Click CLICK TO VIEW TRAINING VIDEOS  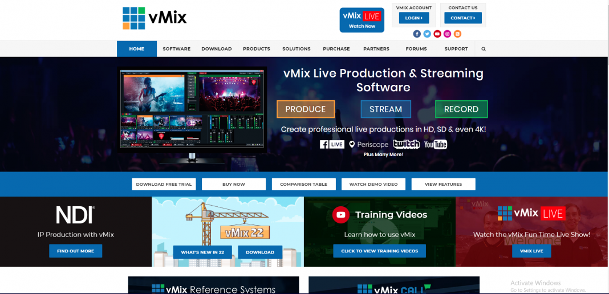click(x=379, y=251)
